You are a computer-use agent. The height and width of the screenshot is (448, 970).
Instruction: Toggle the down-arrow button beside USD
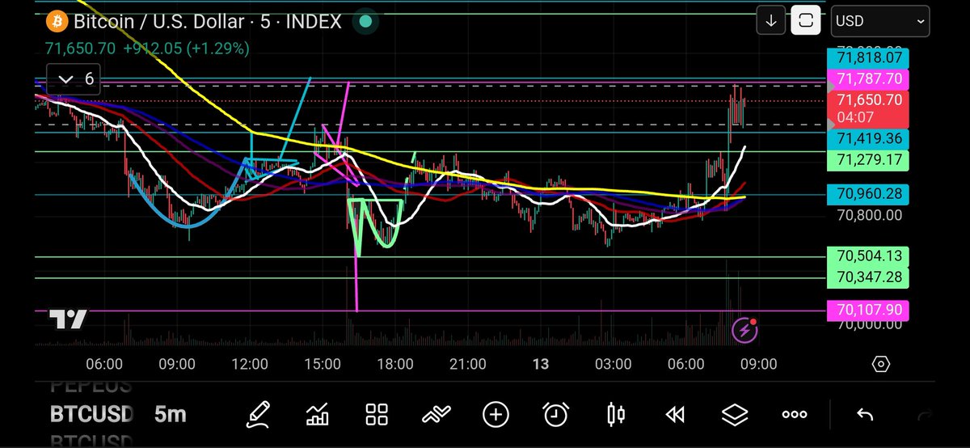(x=771, y=21)
